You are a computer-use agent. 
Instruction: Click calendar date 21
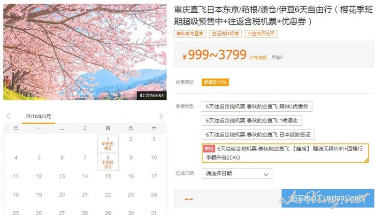click(85, 195)
